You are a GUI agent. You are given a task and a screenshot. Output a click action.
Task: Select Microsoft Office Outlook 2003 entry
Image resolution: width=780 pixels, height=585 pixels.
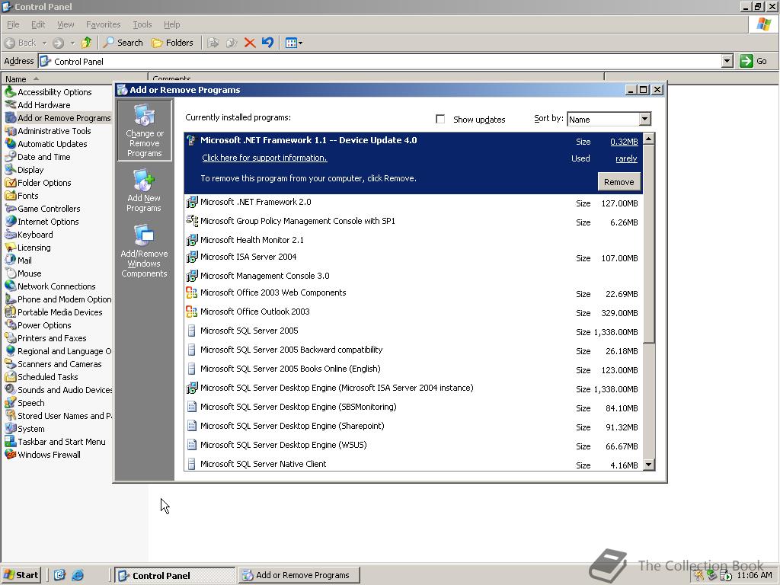413,312
